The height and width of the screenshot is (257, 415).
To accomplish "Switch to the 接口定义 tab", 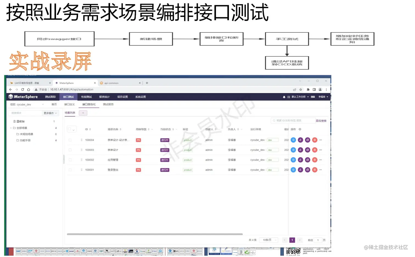I will (x=69, y=104).
